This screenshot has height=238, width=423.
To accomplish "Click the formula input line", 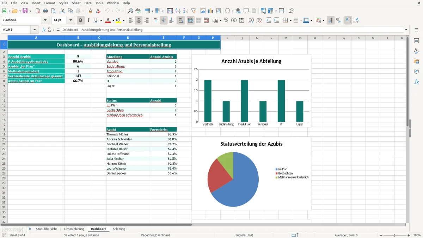I will pos(232,30).
